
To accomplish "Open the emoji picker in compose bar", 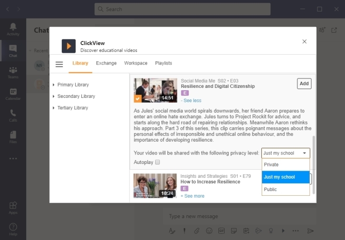I will (209, 230).
